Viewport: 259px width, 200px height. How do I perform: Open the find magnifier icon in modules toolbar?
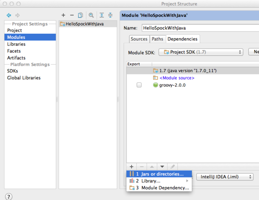91,15
